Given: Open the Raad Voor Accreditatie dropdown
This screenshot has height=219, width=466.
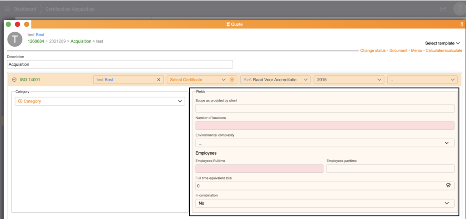Looking at the screenshot, I should tap(275, 80).
